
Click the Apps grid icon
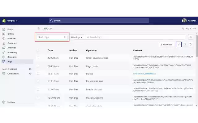coord(4,61)
